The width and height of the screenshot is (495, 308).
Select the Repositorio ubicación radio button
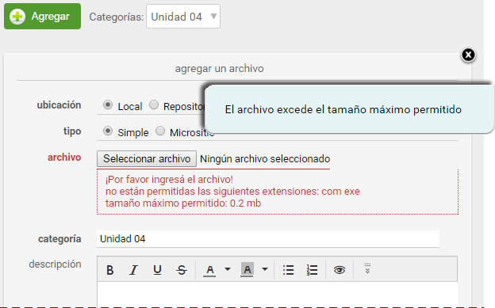click(x=154, y=105)
